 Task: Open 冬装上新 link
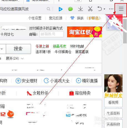pos(42,46)
